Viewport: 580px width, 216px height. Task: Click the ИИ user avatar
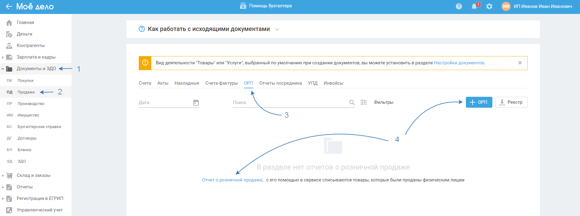[x=506, y=6]
